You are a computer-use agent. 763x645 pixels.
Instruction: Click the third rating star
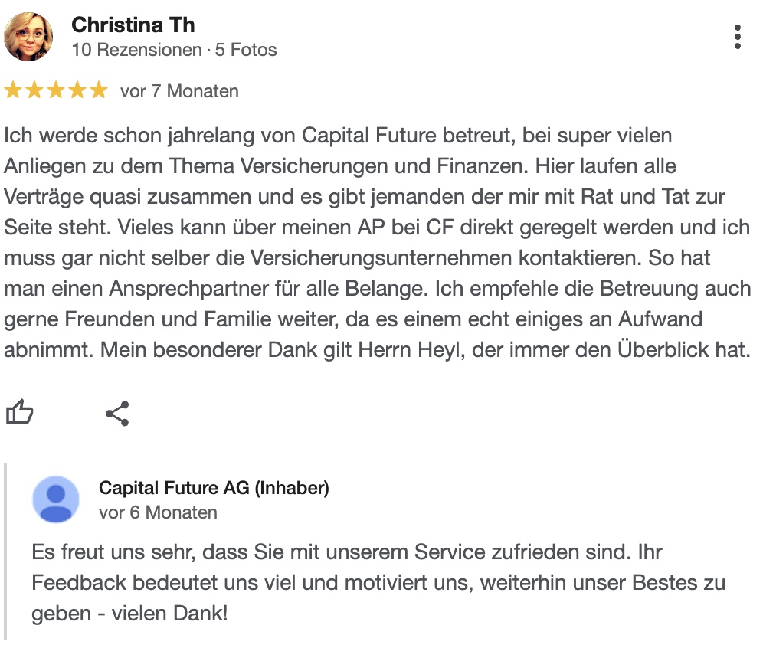[x=56, y=90]
